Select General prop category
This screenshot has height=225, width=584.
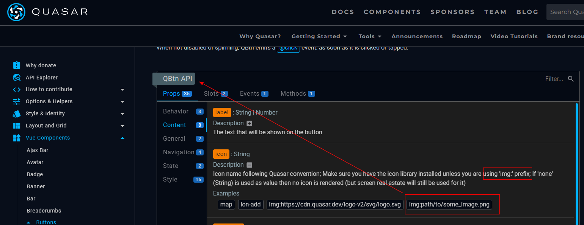click(182, 139)
